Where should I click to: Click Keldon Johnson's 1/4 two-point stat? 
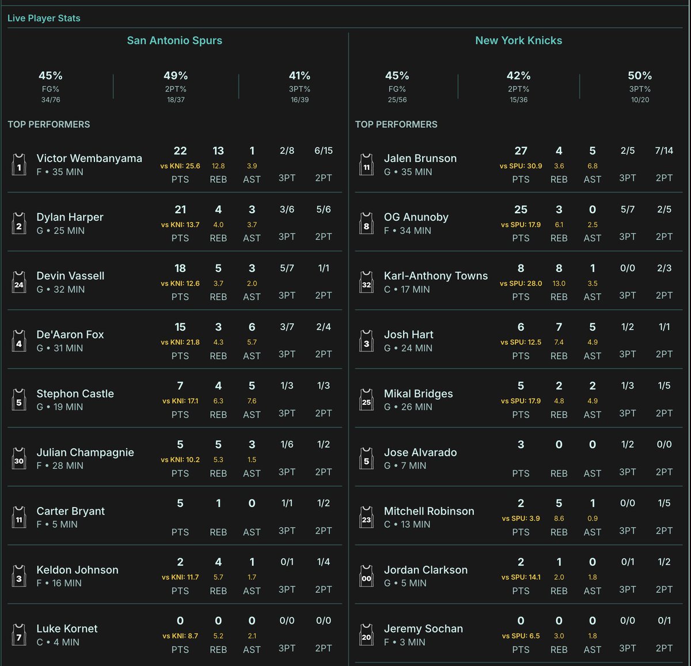click(x=324, y=562)
